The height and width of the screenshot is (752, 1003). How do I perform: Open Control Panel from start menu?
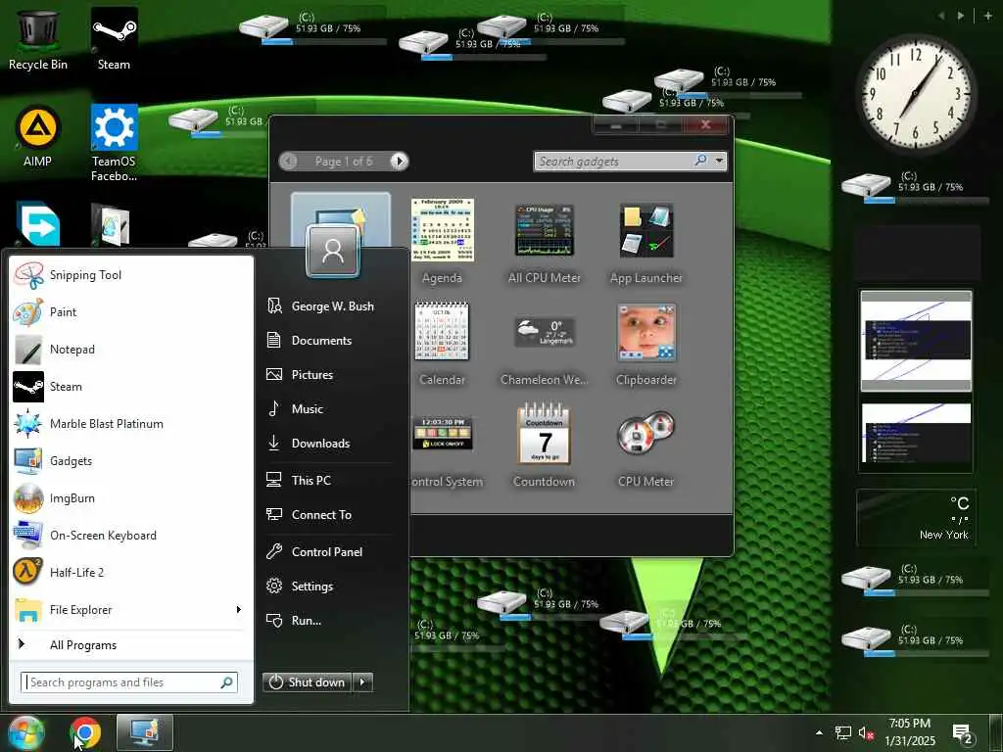coord(329,552)
